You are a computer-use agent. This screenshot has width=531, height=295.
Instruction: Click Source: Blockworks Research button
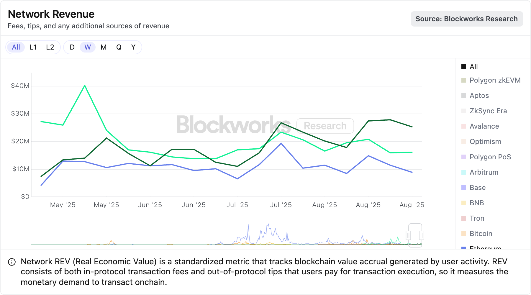tap(467, 19)
